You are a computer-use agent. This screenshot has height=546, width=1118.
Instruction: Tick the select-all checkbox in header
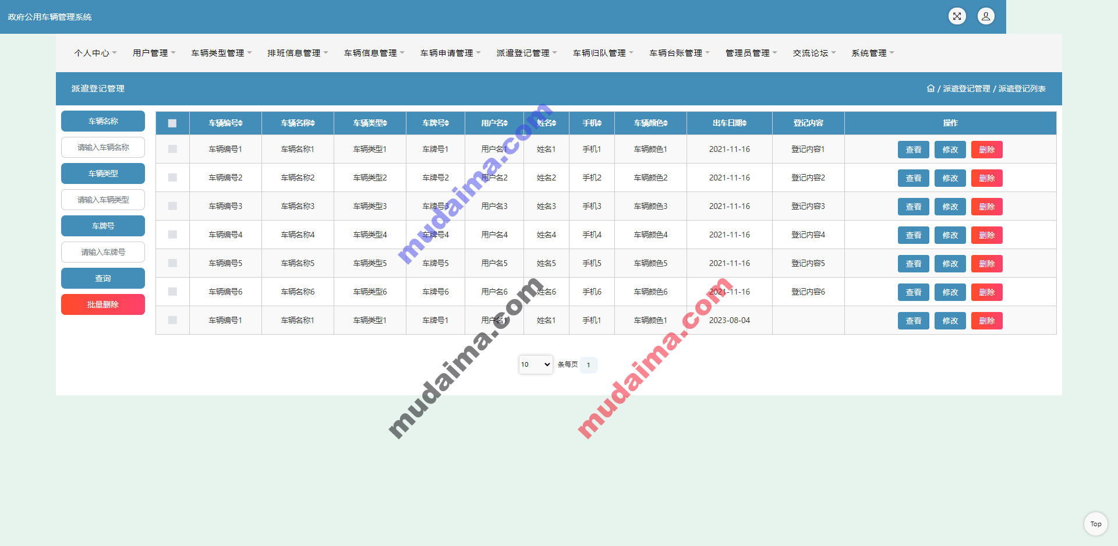pos(172,123)
